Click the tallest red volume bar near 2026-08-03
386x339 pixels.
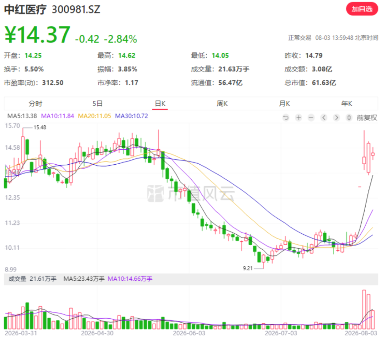[364, 309]
